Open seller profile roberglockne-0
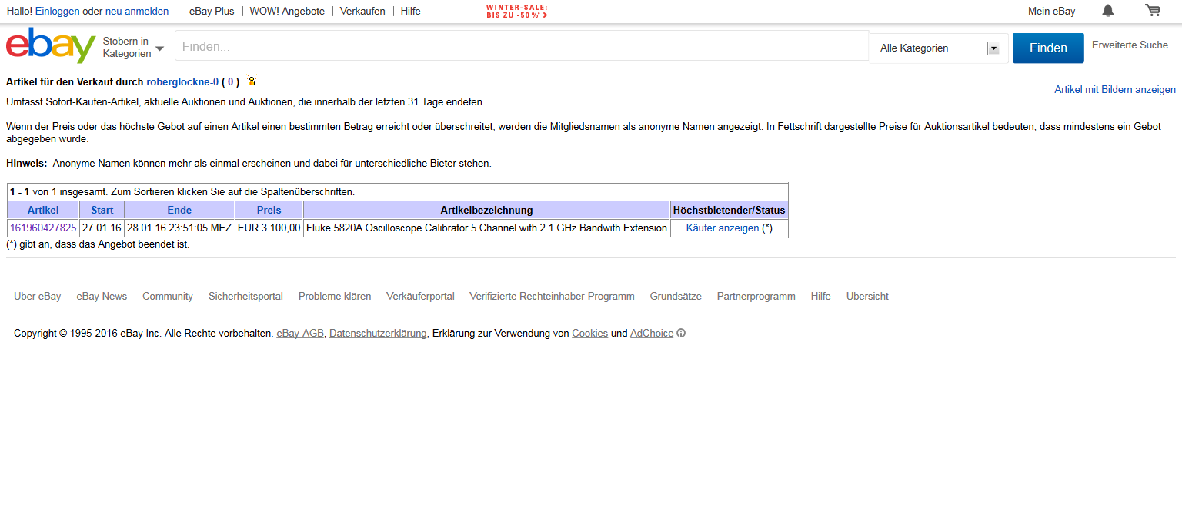 [182, 81]
